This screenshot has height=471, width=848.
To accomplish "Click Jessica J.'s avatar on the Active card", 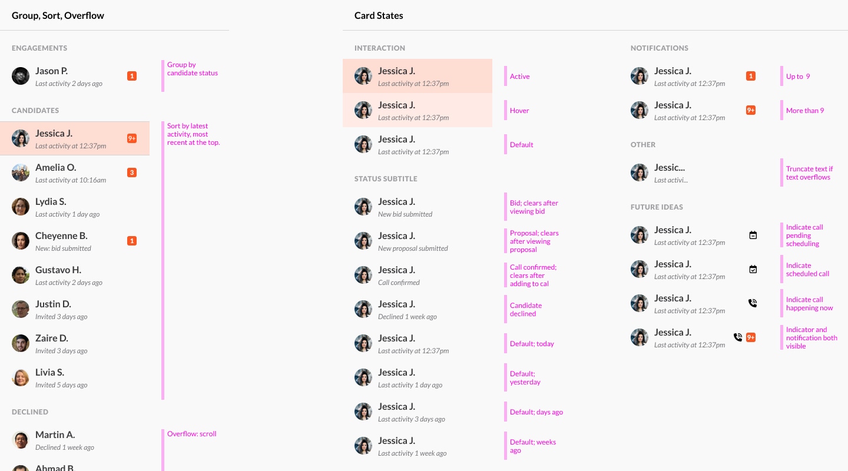I will [363, 76].
